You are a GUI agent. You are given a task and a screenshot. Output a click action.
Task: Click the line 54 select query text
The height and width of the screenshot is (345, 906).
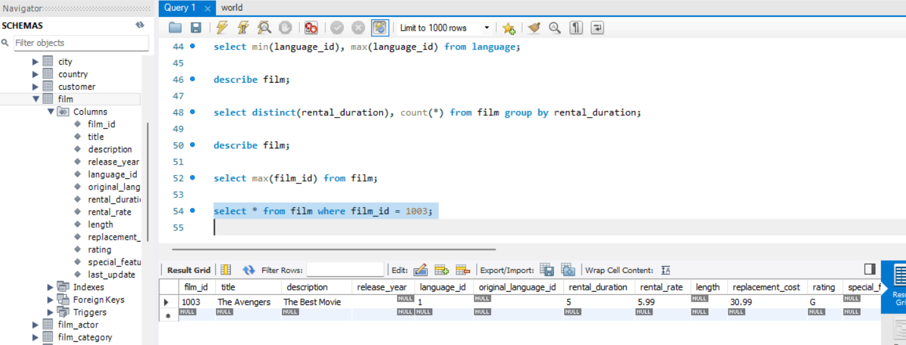323,211
